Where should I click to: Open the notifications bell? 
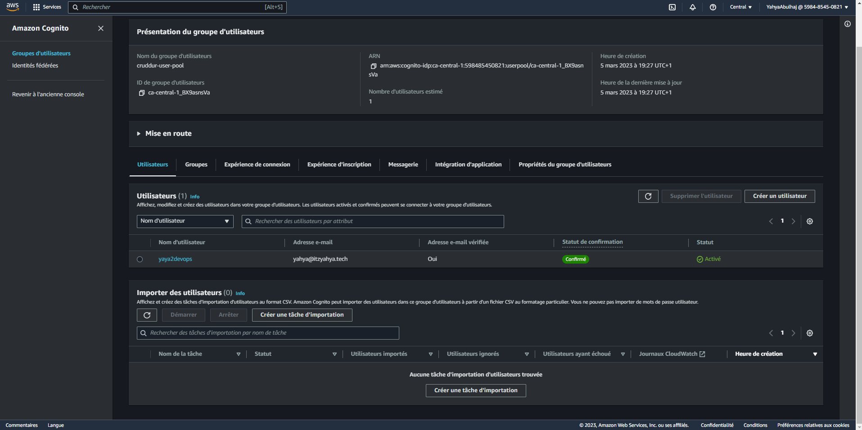click(693, 7)
